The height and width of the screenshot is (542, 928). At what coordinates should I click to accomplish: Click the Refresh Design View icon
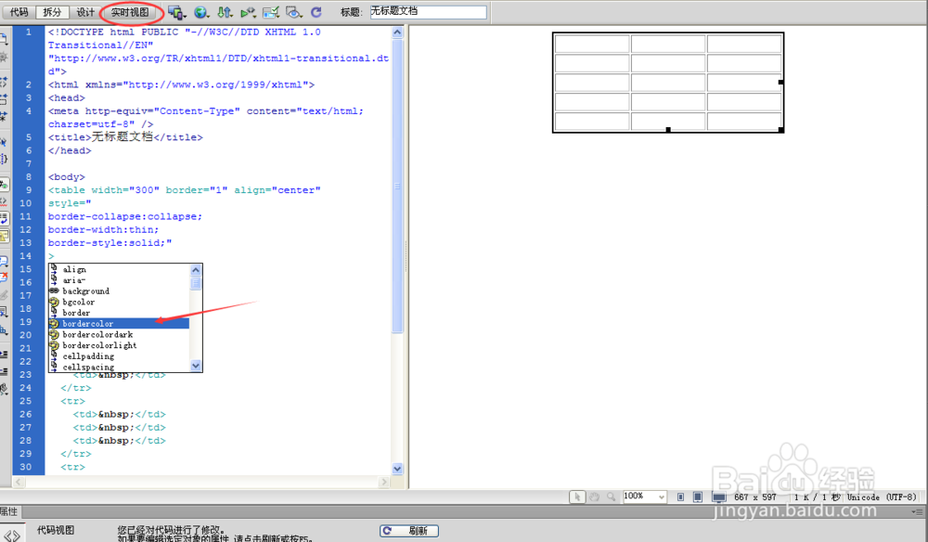tap(316, 12)
